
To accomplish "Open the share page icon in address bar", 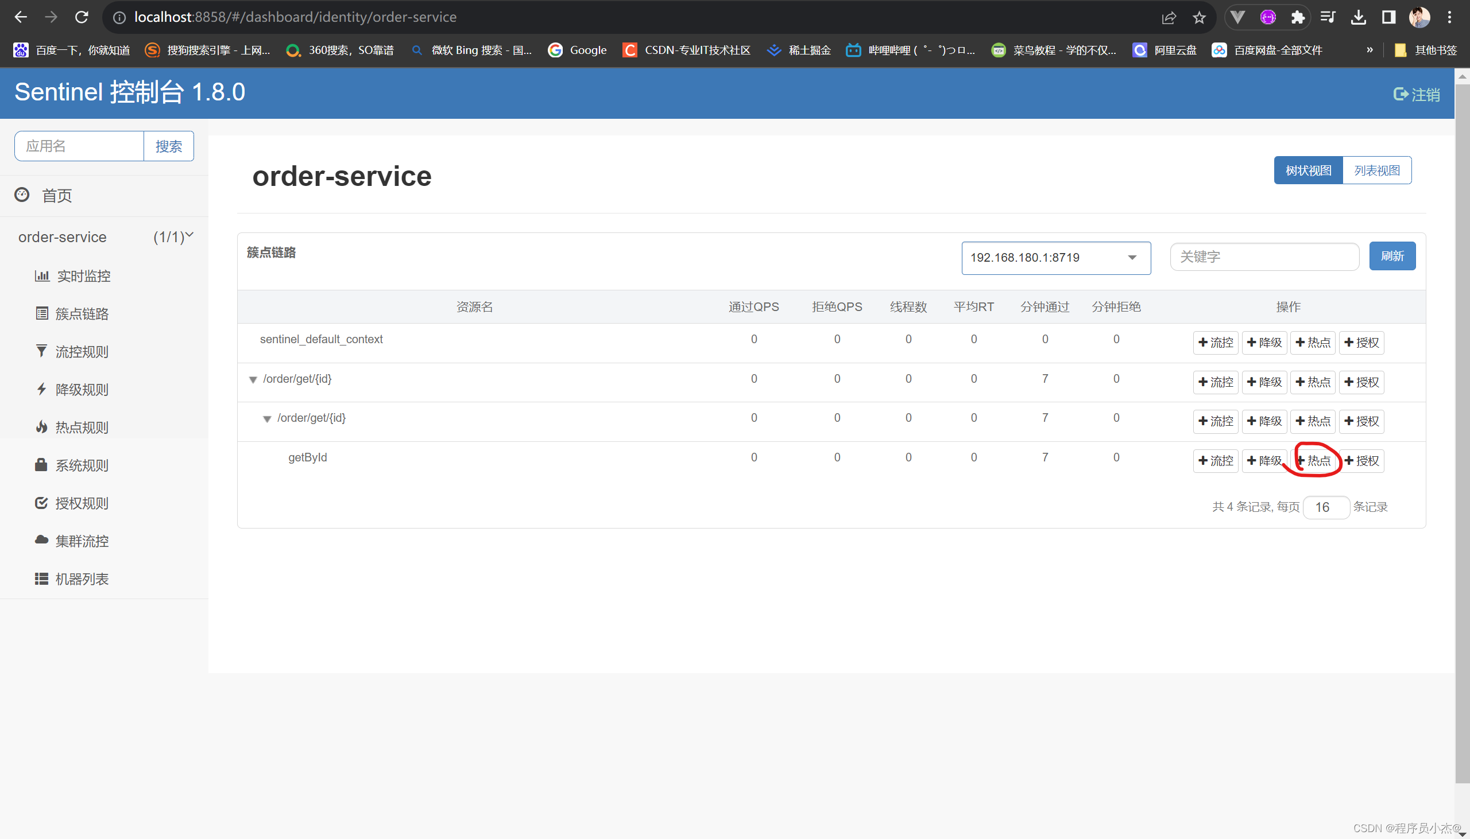I will coord(1169,17).
